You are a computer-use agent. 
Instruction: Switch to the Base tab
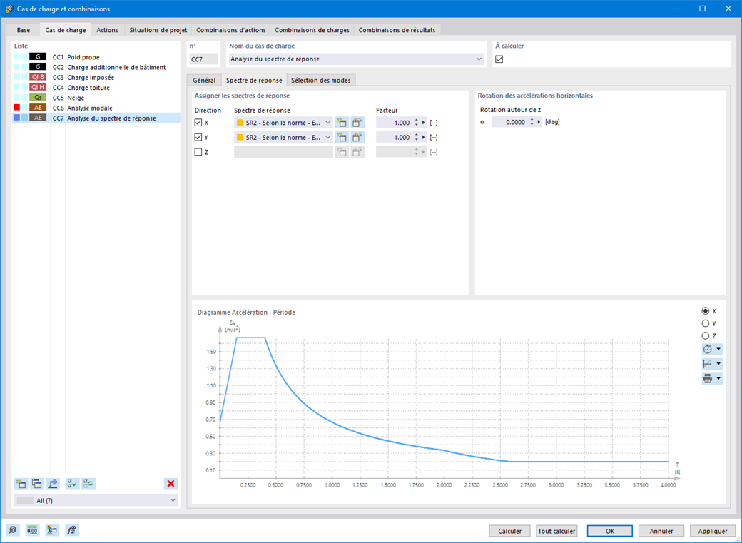coord(23,30)
